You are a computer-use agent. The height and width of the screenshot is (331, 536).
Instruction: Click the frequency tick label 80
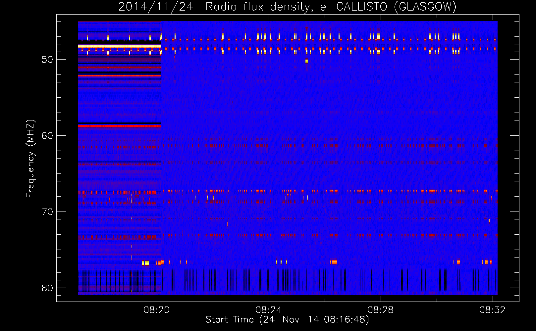[x=47, y=288]
